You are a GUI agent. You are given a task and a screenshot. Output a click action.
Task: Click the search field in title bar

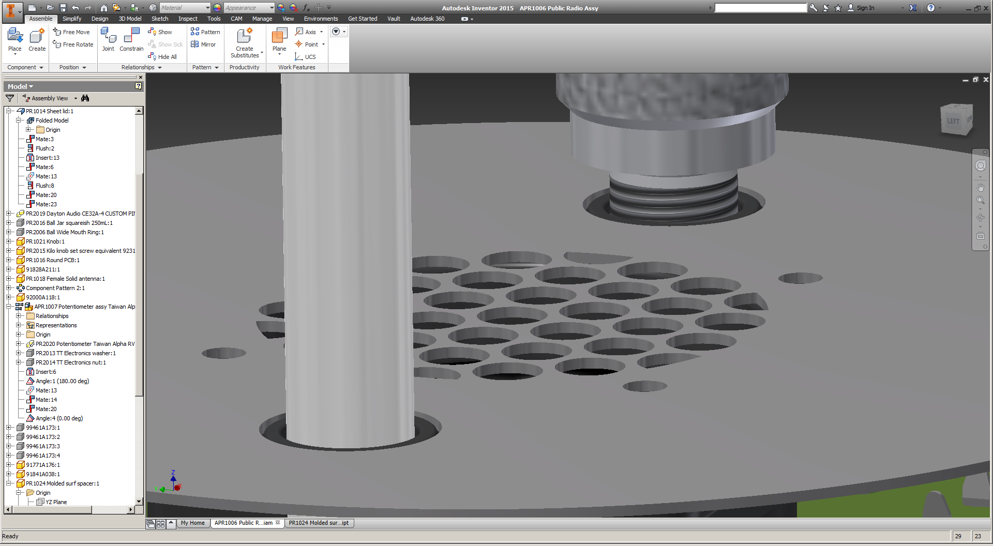point(760,8)
